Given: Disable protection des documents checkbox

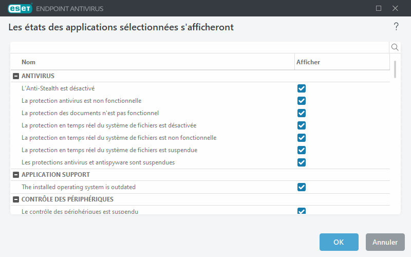Looking at the screenshot, I should click(302, 113).
